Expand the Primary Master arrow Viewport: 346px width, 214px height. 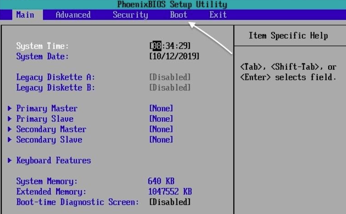coord(10,109)
